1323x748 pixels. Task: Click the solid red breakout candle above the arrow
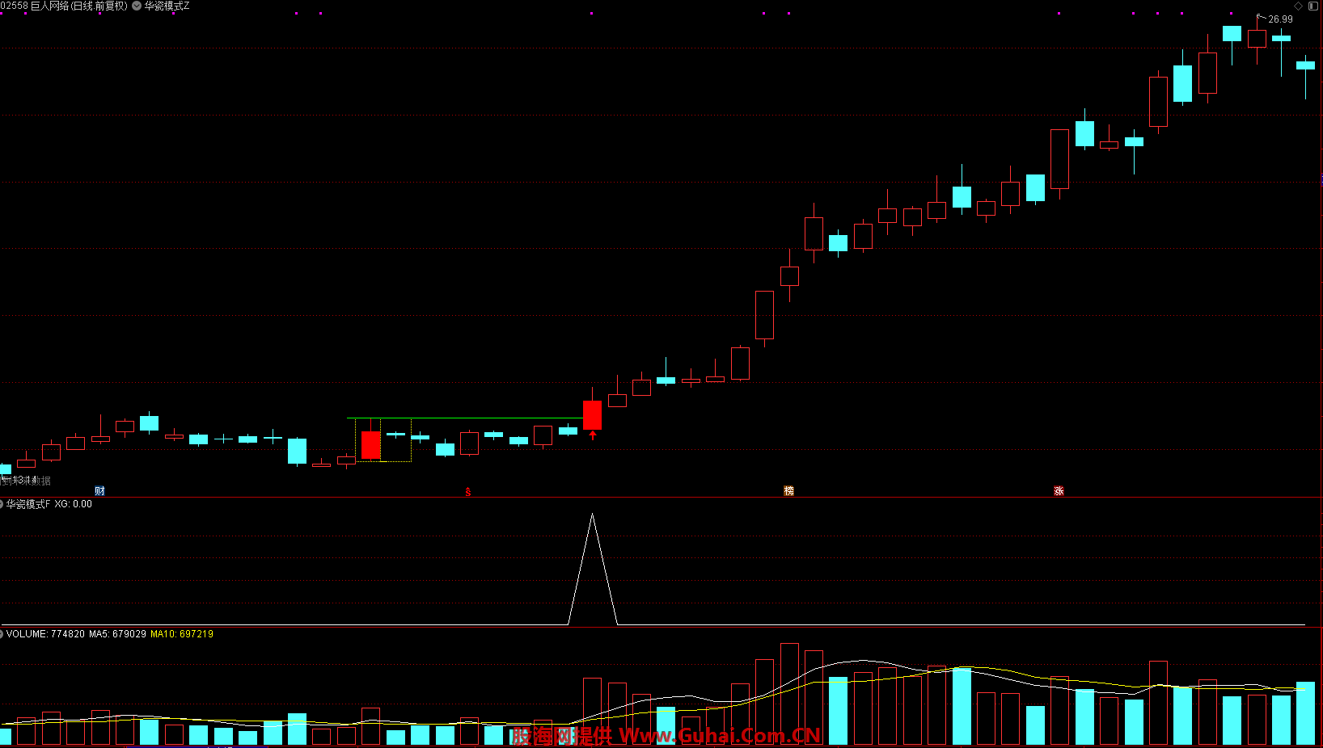coord(593,414)
